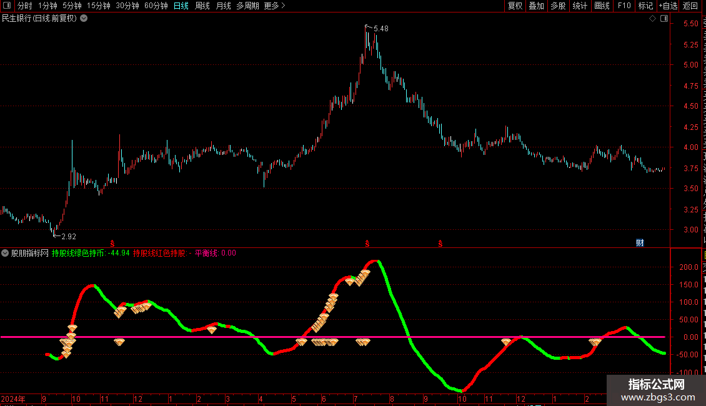Click the panel layout icon at top-left
The width and height of the screenshot is (706, 406).
(x=6, y=6)
